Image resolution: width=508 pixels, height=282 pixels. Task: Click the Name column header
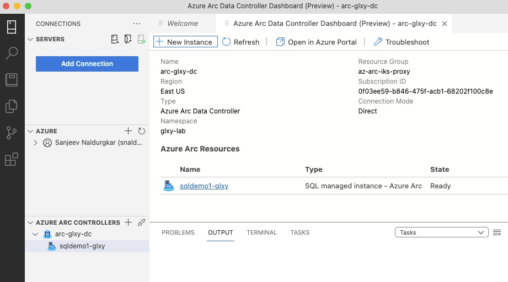click(190, 170)
